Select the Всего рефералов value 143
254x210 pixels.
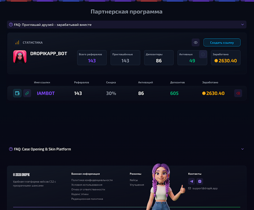[92, 61]
